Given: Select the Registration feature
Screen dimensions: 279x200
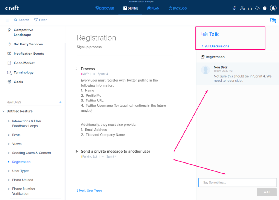Looking at the screenshot, I should tap(21, 162).
